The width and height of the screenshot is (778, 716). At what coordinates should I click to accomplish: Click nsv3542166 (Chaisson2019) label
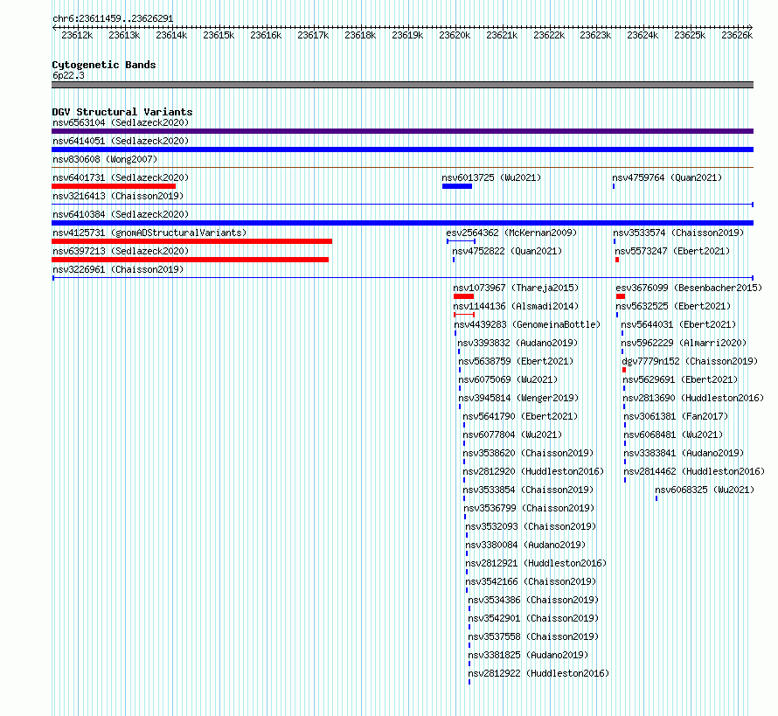531,581
